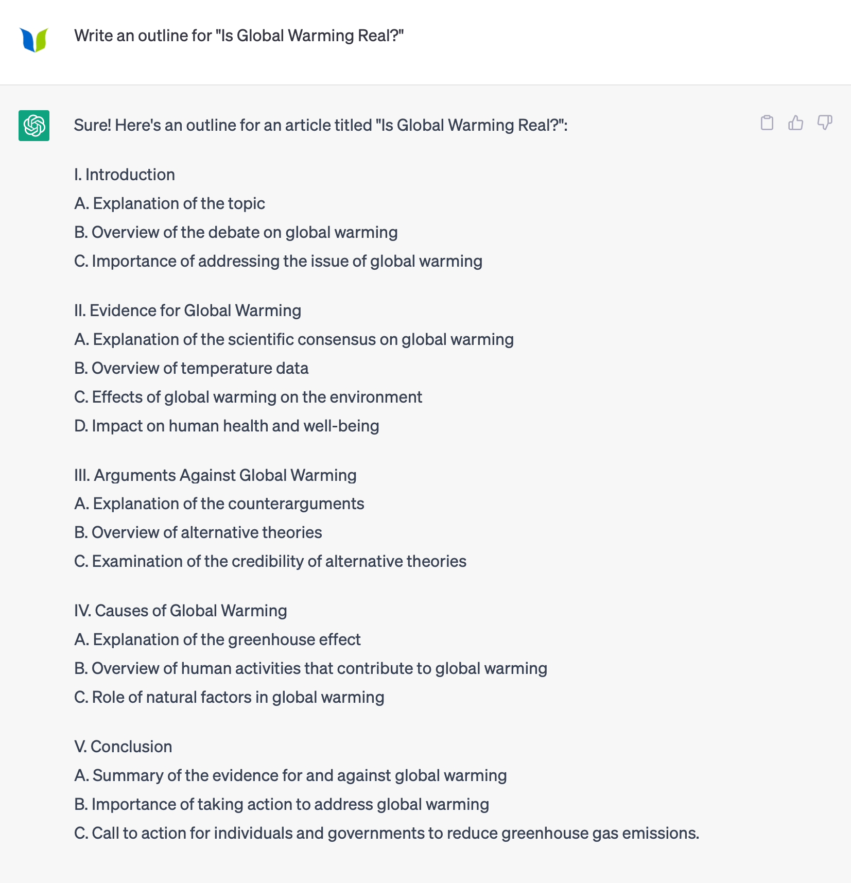Click the user prompt about Global Warming outline

click(x=239, y=36)
